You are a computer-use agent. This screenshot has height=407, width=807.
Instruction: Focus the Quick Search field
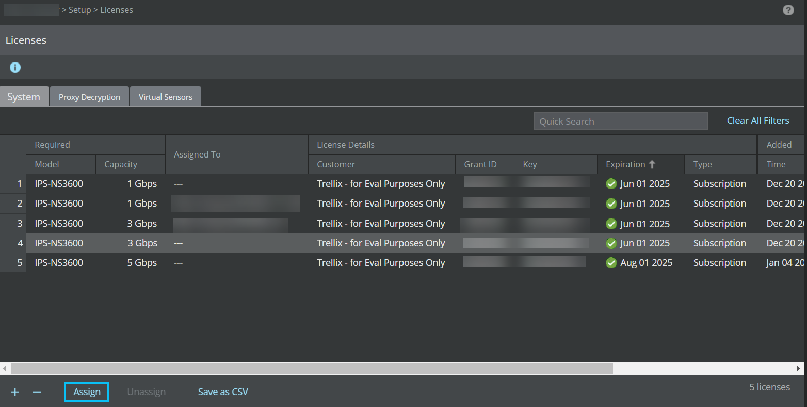tap(621, 121)
